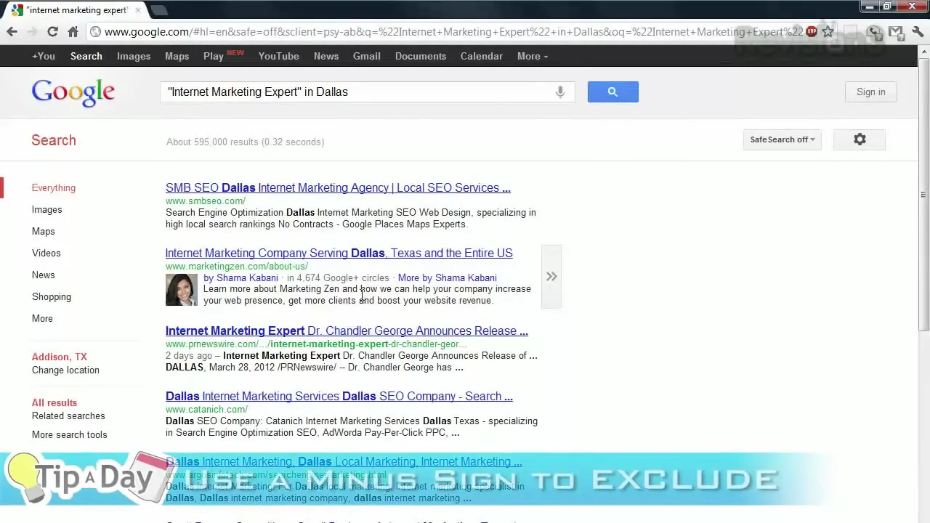Click the page vertical scrollbar thumb

pyautogui.click(x=923, y=195)
